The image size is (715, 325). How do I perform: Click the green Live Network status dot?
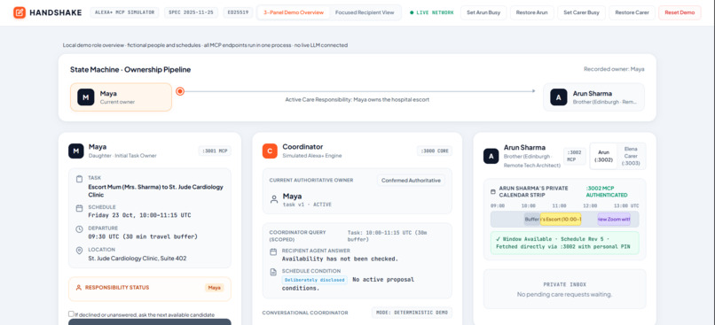(x=412, y=12)
